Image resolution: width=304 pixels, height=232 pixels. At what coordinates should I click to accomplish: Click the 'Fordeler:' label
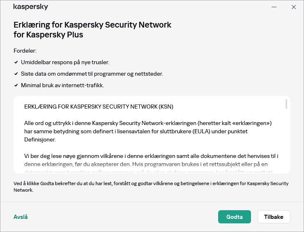tap(25, 51)
